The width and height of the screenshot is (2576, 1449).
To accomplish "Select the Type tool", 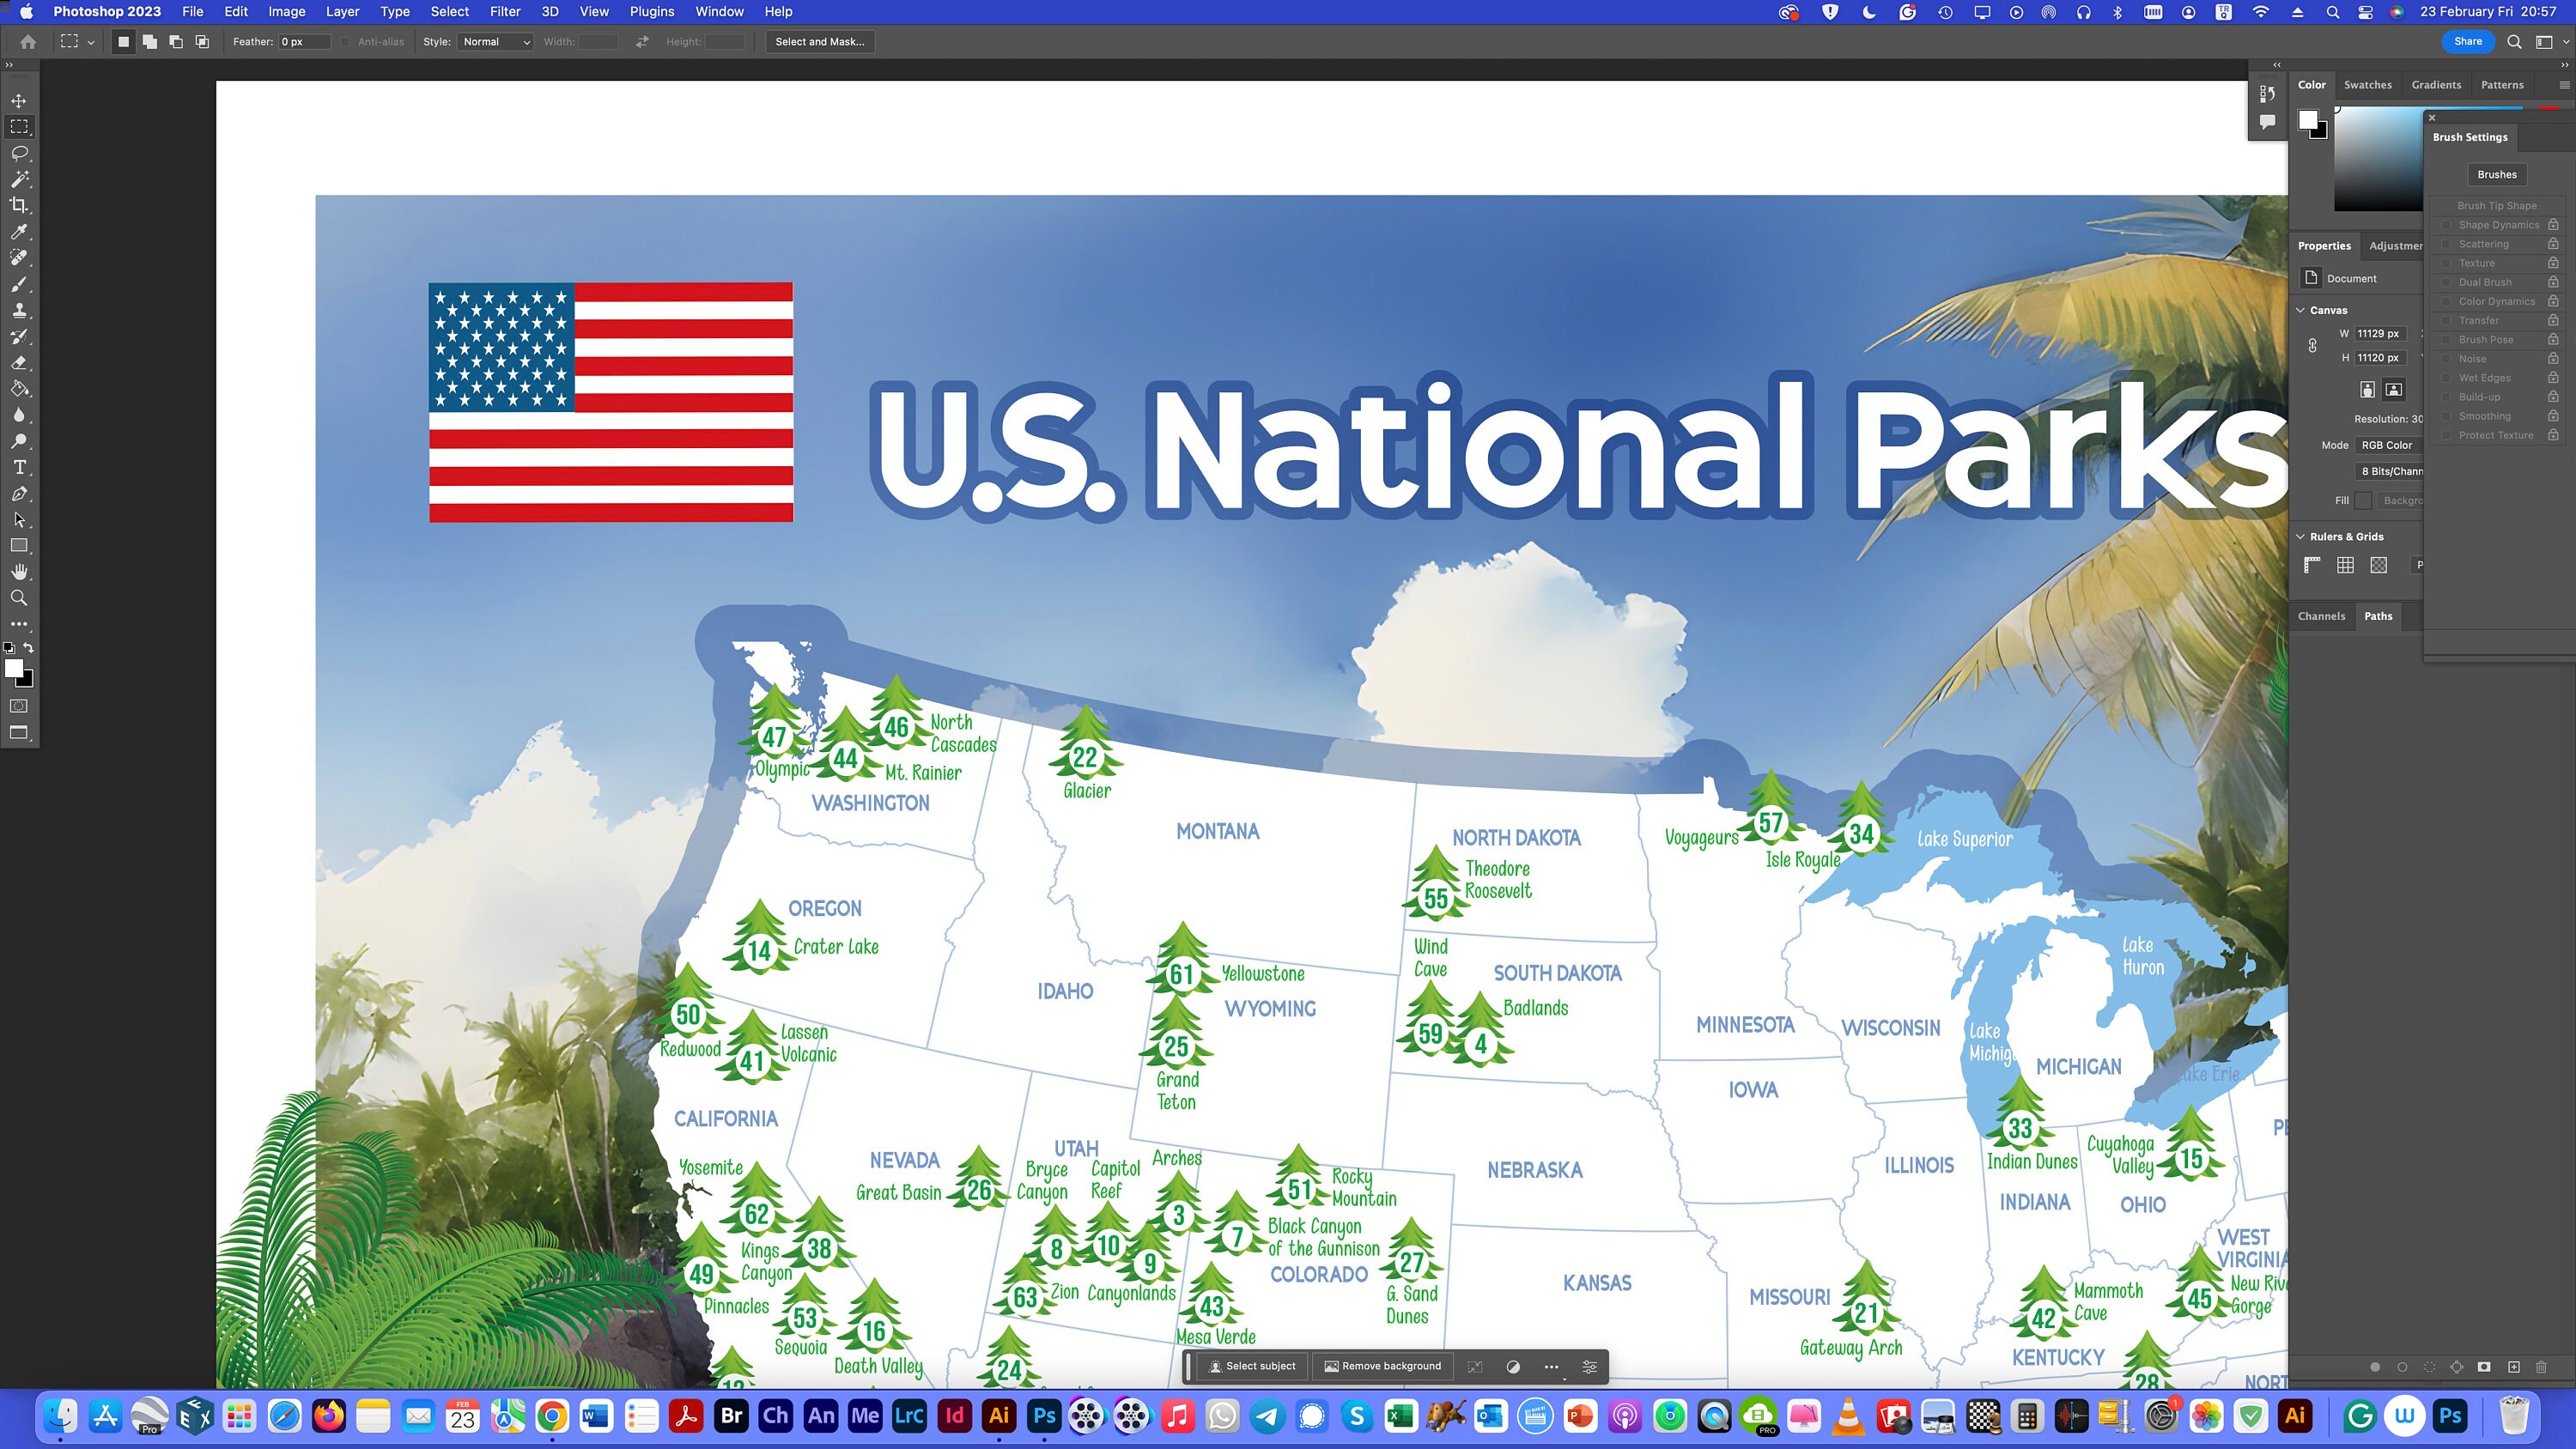I will [18, 467].
